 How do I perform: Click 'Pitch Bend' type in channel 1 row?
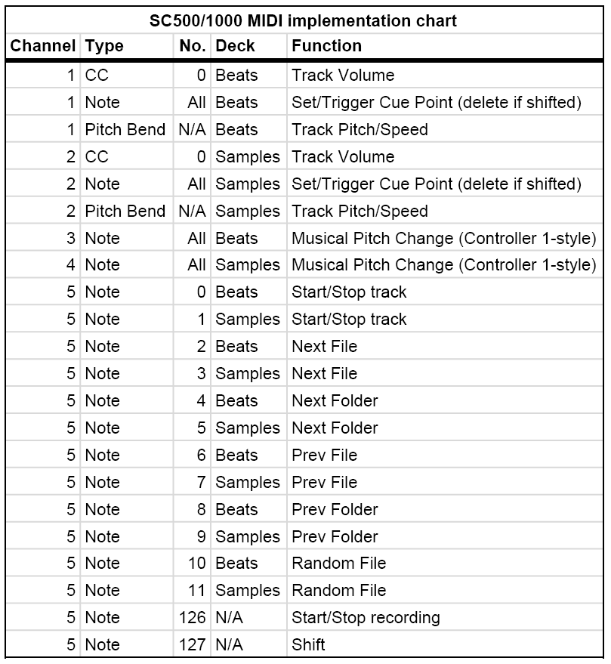[125, 130]
